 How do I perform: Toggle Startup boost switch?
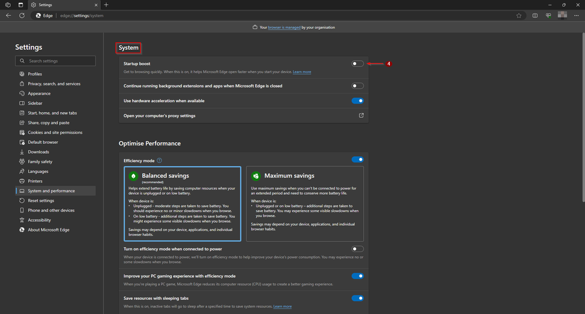357,64
